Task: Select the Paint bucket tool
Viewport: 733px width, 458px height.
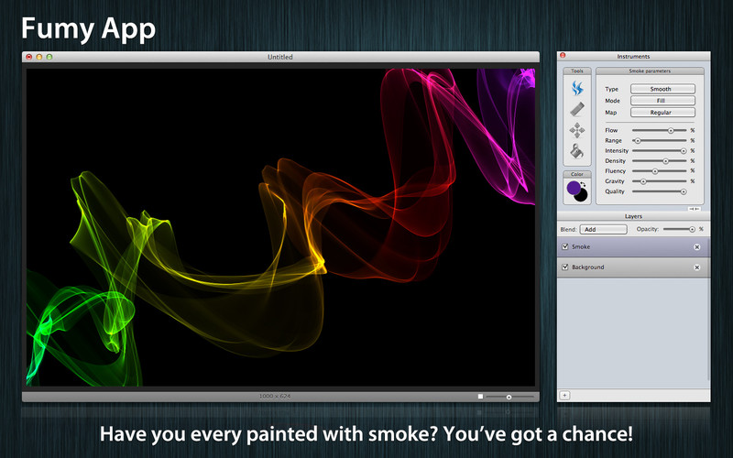Action: pos(577,151)
